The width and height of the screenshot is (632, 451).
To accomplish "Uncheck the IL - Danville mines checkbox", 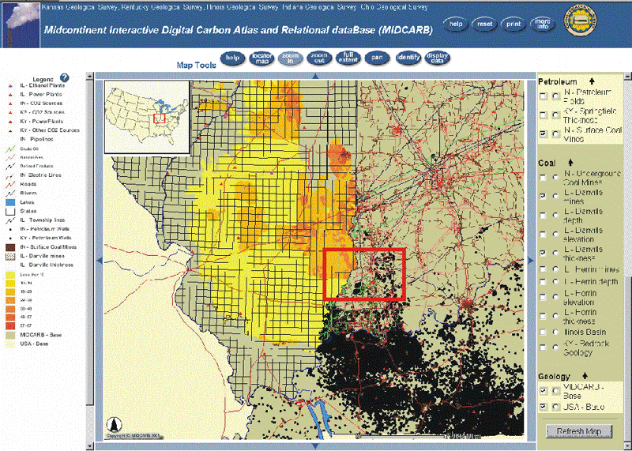I will coord(544,197).
